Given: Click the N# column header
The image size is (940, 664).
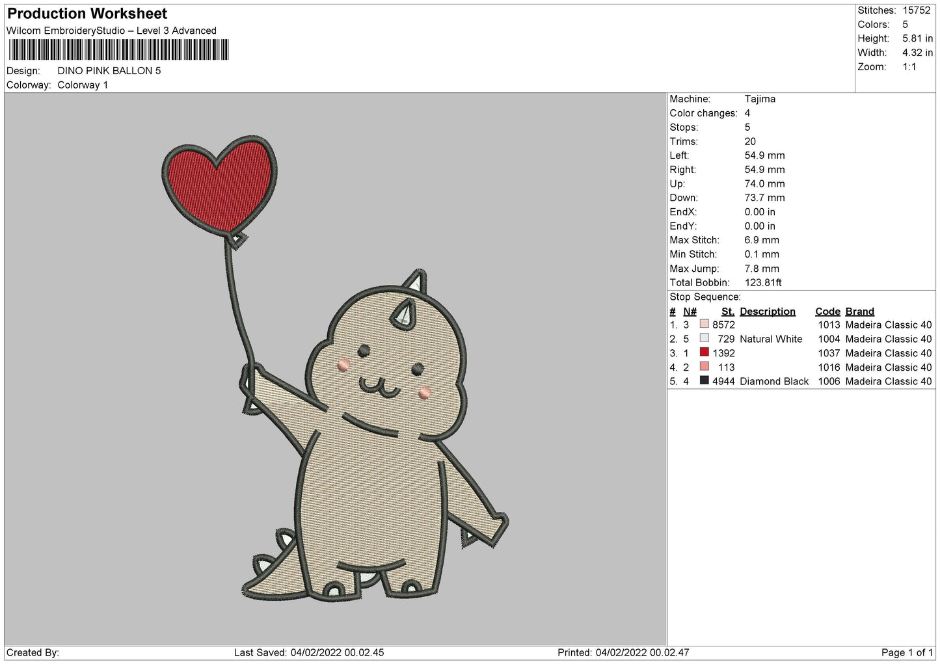Looking at the screenshot, I should (690, 312).
